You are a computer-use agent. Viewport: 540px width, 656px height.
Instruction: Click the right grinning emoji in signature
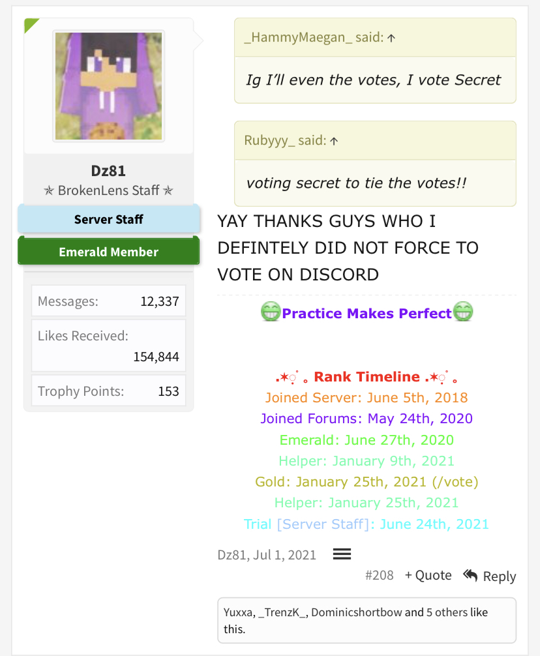(x=463, y=312)
